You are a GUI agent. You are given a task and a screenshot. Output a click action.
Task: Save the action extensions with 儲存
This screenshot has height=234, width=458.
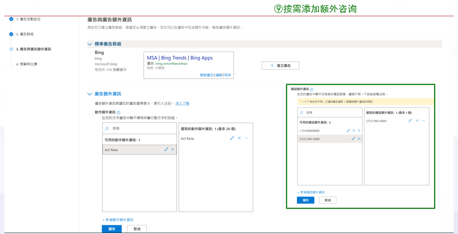[x=112, y=229]
